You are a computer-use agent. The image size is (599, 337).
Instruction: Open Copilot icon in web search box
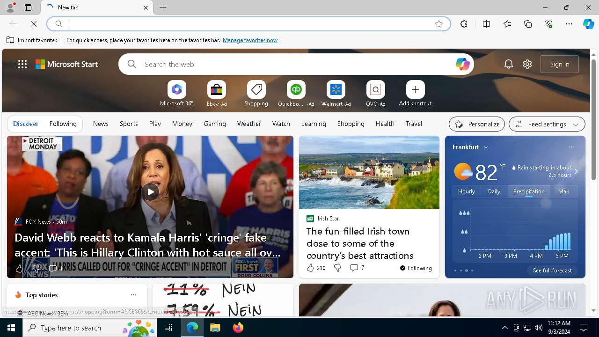coord(462,64)
